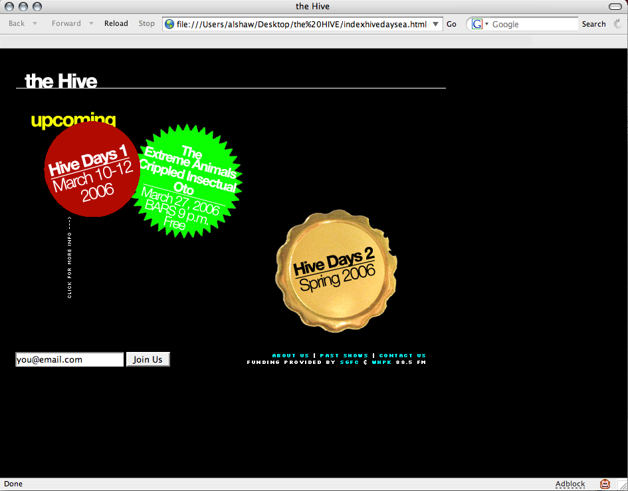The image size is (628, 491).
Task: Open the Forward history dropdown arrow
Action: pyautogui.click(x=91, y=24)
